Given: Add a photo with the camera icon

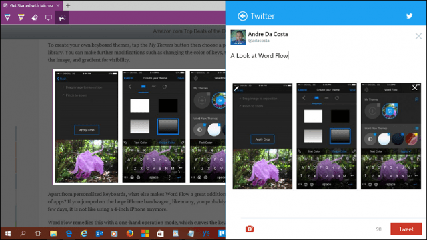Looking at the screenshot, I should click(250, 229).
